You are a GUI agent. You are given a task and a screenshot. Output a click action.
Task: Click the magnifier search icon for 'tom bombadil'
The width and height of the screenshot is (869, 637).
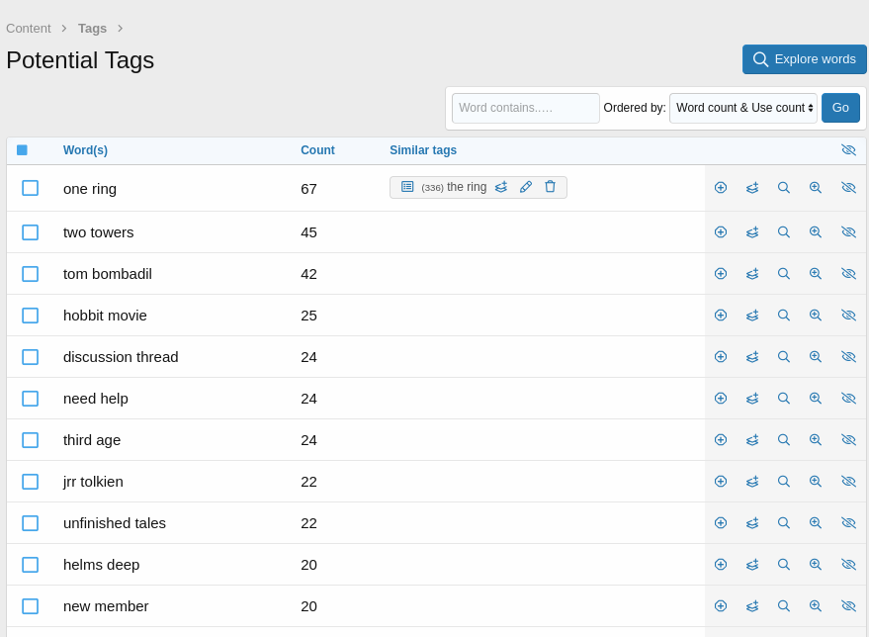point(784,274)
